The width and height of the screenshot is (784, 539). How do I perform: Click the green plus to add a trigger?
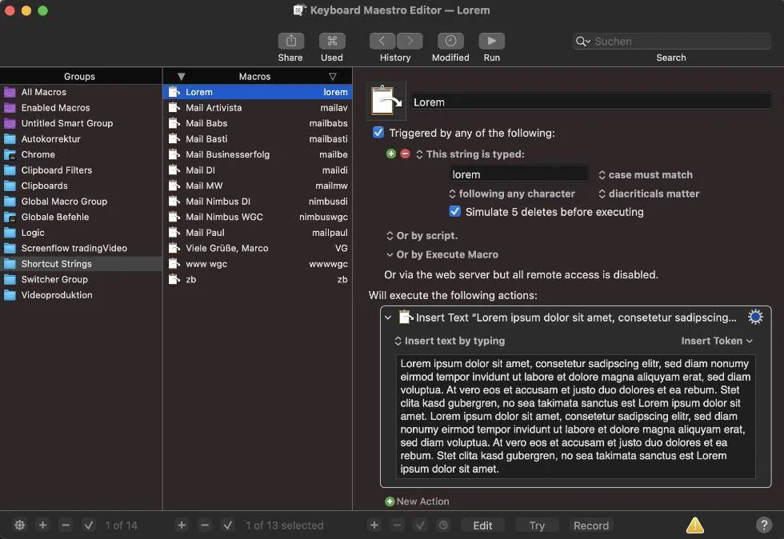(x=391, y=154)
